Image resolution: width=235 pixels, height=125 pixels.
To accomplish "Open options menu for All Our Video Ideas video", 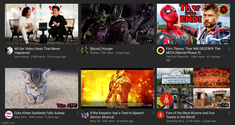I will pyautogui.click(x=77, y=48).
